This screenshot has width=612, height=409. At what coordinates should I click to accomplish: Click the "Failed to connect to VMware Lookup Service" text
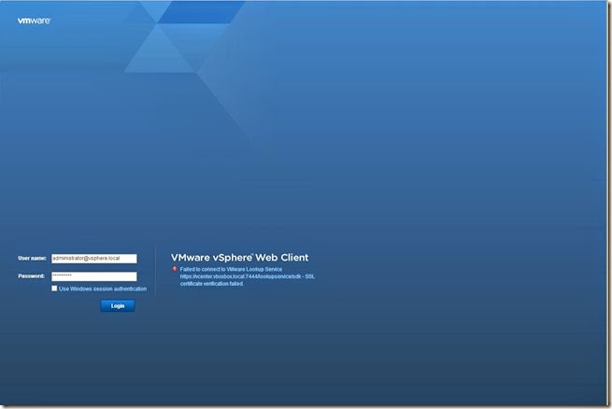231,270
